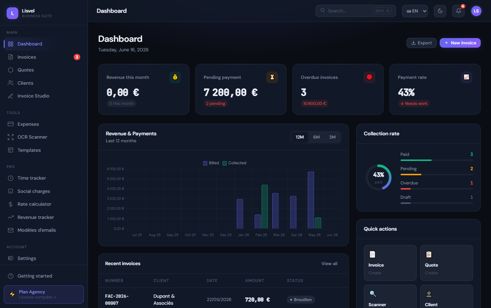Click the 10 800,00 € overdue badge

[315, 103]
